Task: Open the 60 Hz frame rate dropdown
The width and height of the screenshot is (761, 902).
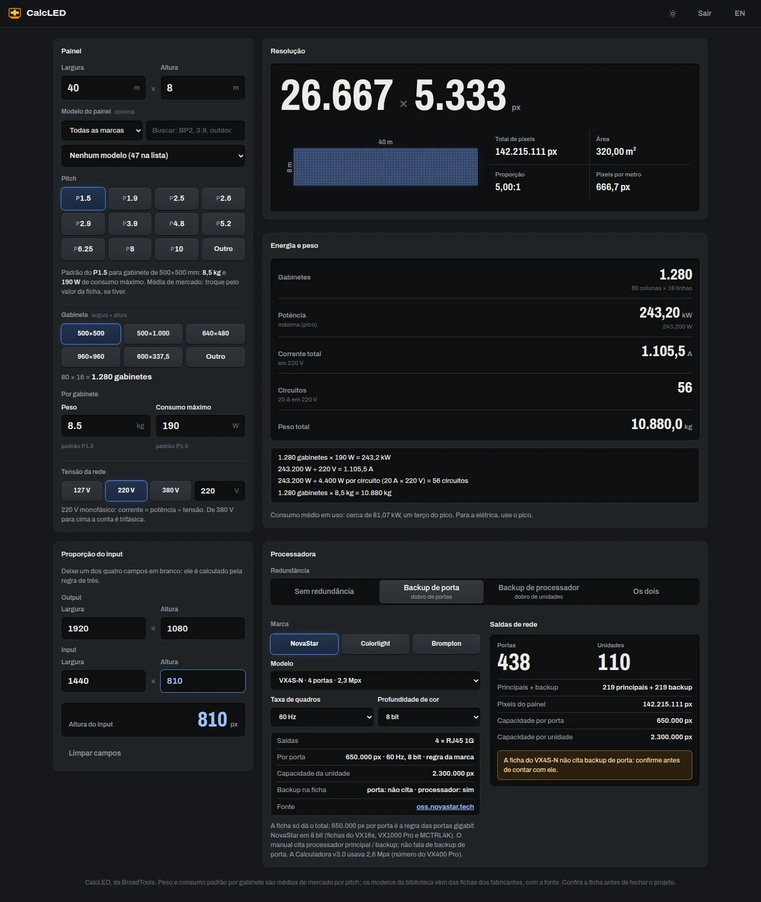Action: tap(322, 717)
